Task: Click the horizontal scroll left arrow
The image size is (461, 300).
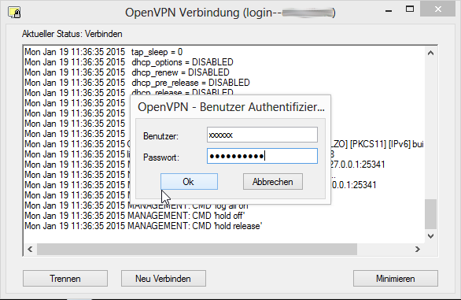Action: coord(30,250)
